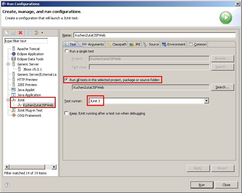Select Apache Tomcat in configuration tree
Screen dimensions: 242x193
click(28, 49)
